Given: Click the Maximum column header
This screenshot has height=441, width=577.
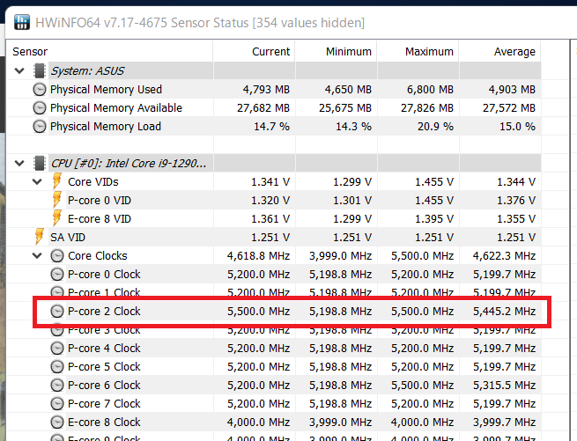Looking at the screenshot, I should [418, 51].
